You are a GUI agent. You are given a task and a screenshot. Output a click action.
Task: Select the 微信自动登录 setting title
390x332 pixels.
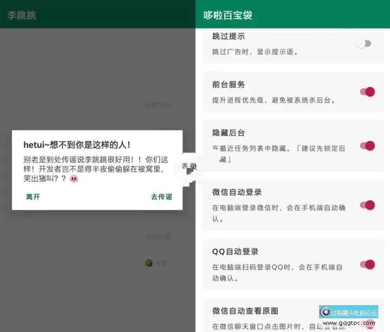[237, 192]
